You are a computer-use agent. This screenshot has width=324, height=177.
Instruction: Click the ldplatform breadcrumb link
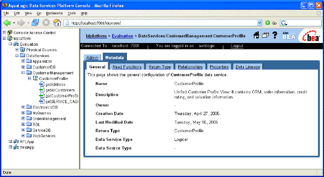96,36
